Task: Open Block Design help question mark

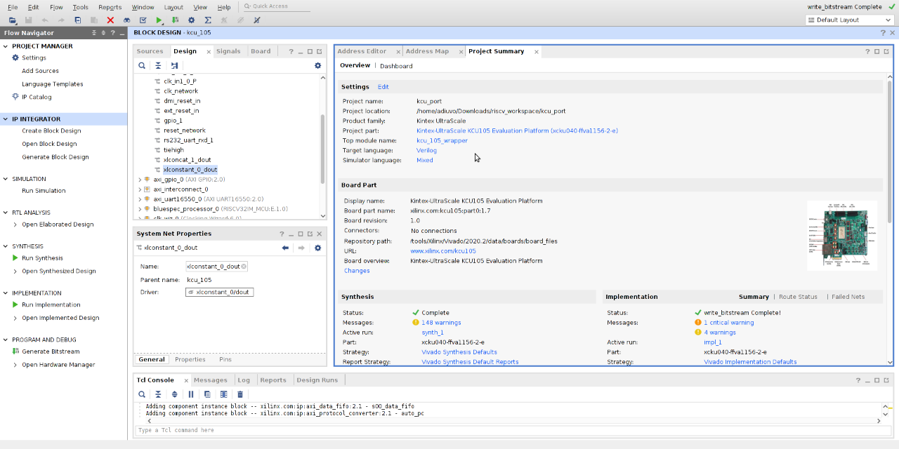Action: 883,33
